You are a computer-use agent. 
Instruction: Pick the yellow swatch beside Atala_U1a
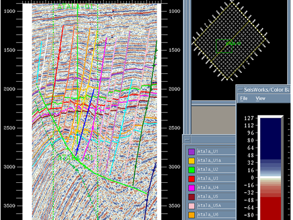(x=191, y=161)
